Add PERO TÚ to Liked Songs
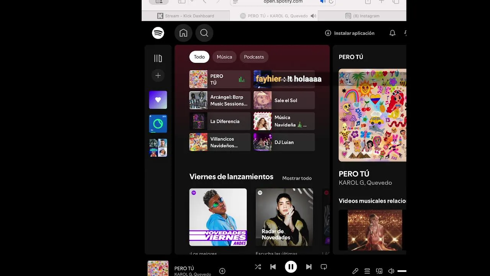490x276 pixels. point(222,271)
